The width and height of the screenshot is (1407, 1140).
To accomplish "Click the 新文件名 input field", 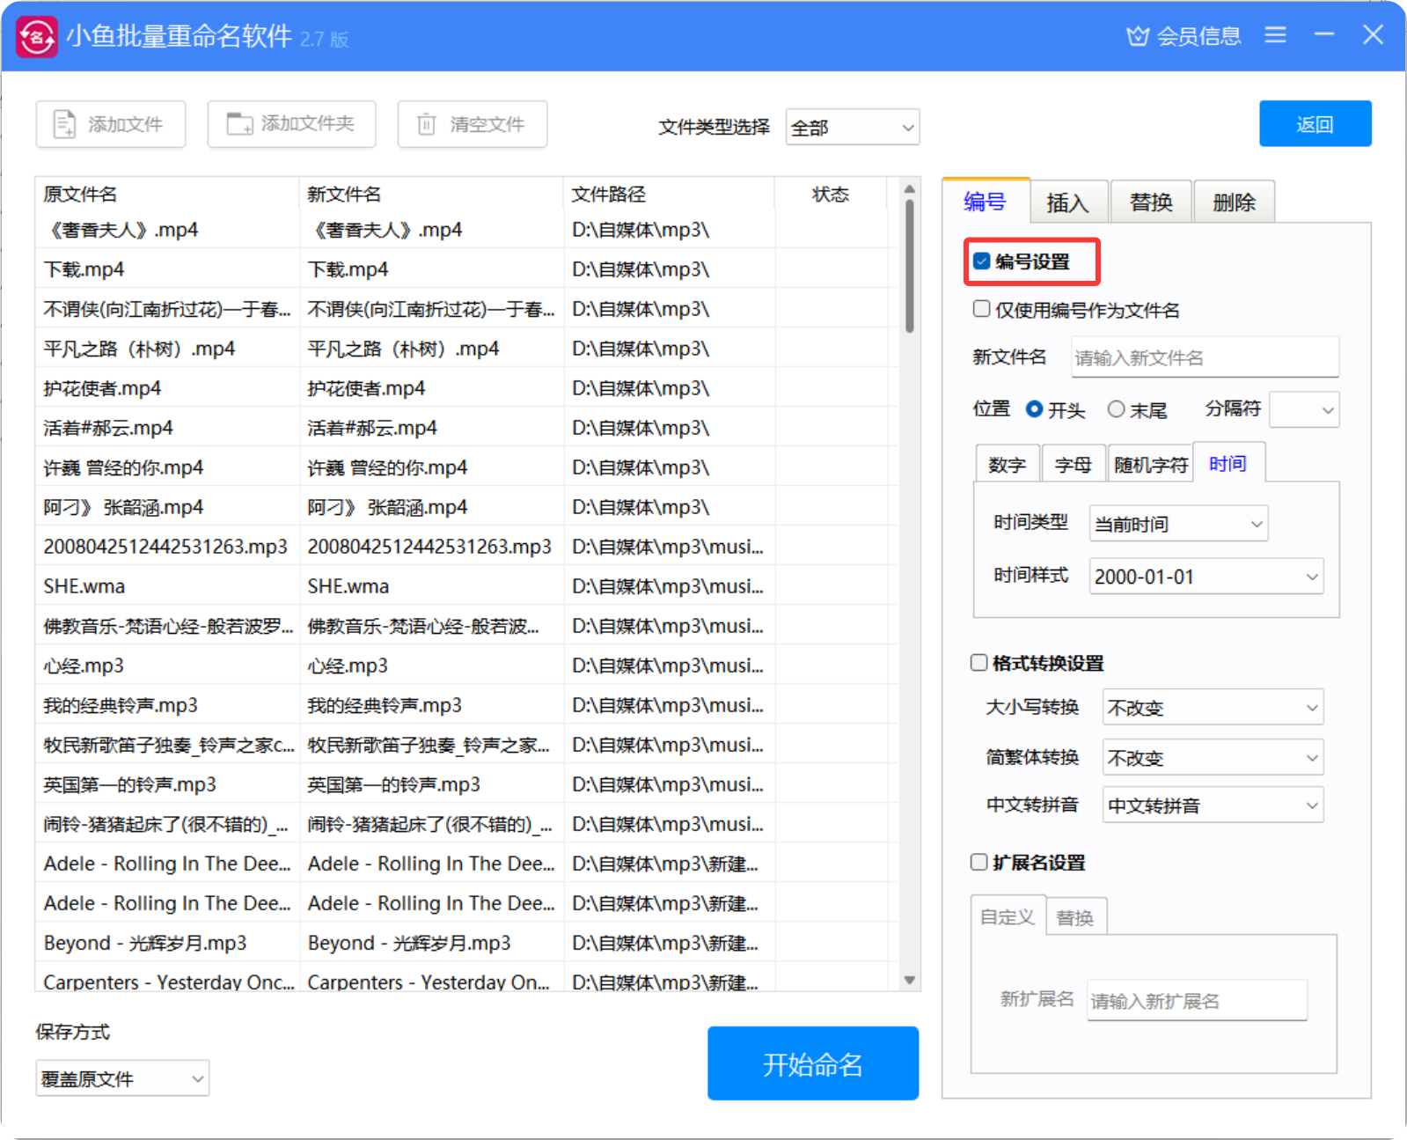I will tap(1204, 357).
